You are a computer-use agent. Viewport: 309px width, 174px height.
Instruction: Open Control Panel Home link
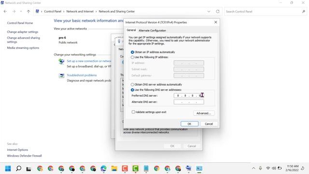point(20,23)
